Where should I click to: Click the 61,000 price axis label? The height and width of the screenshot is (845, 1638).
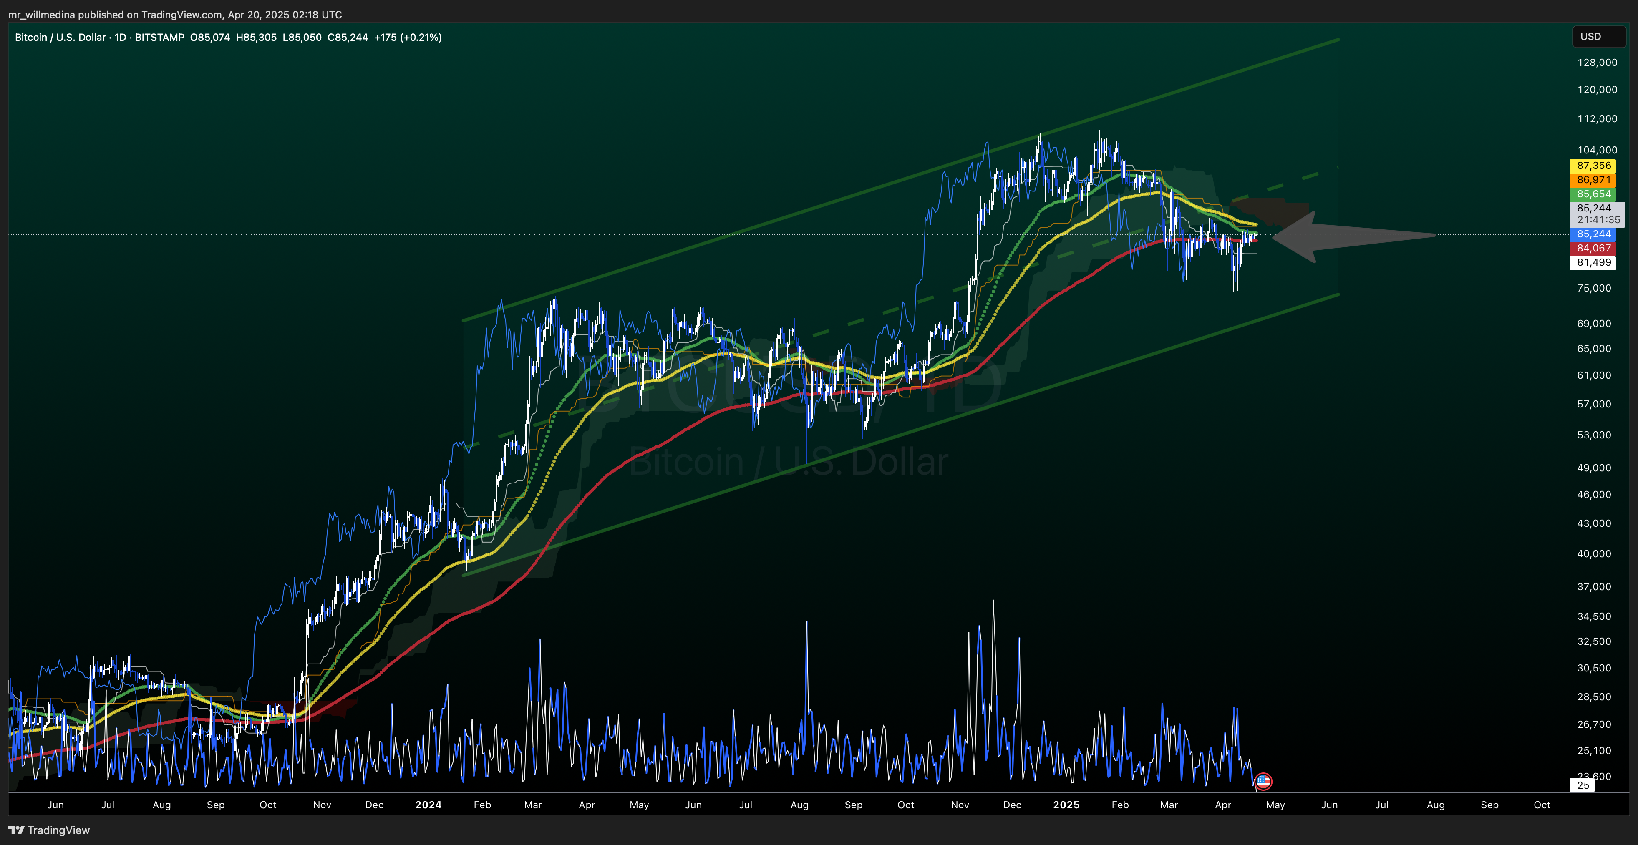pyautogui.click(x=1594, y=375)
